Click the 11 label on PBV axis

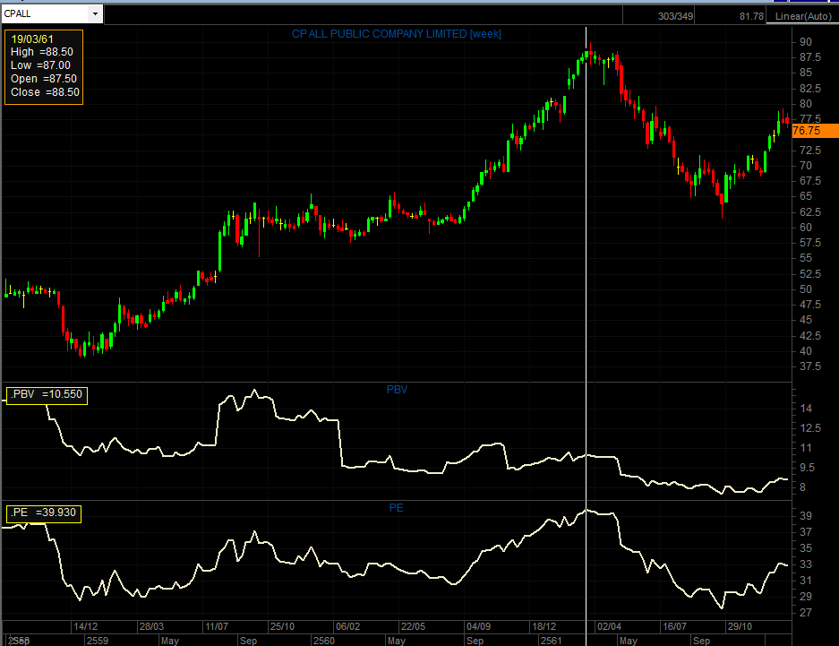pos(806,448)
